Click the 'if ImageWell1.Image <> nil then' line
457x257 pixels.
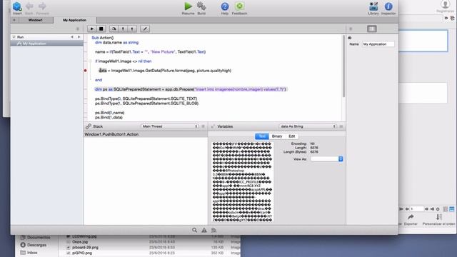click(x=124, y=61)
